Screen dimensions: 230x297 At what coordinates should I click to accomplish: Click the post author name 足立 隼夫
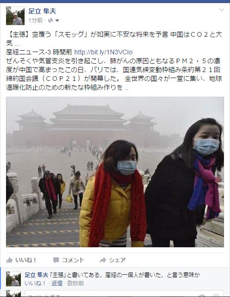[x=42, y=11]
